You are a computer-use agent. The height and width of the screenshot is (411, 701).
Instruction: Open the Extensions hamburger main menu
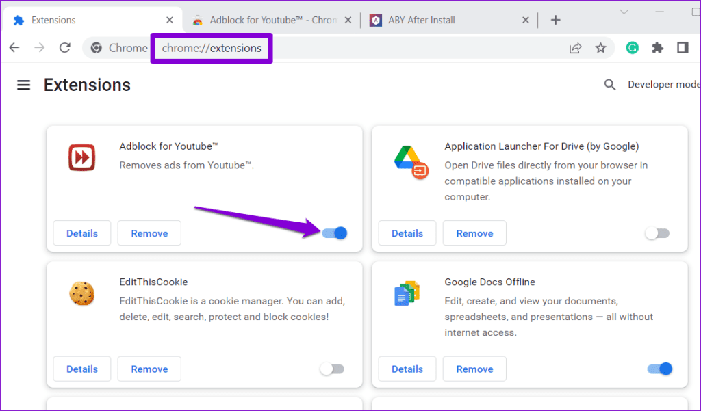tap(24, 85)
